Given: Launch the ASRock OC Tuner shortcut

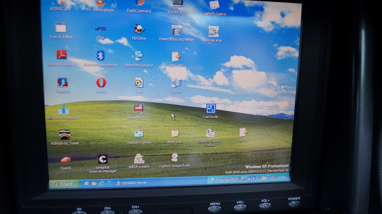Looking at the screenshot, I should [65, 135].
